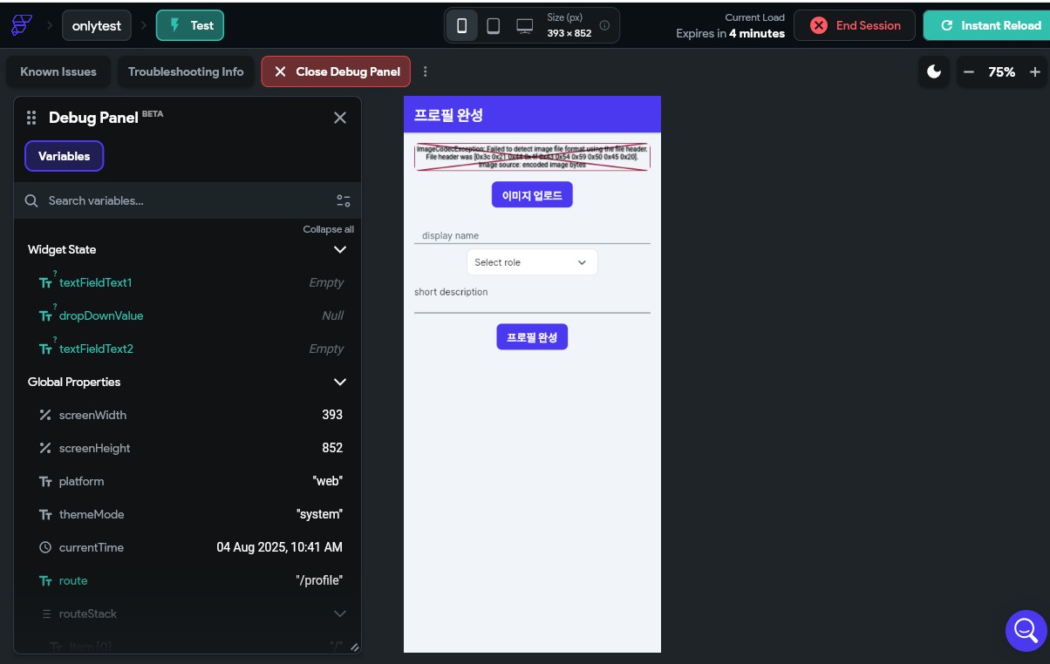Expand the routeStack entry

(340, 613)
